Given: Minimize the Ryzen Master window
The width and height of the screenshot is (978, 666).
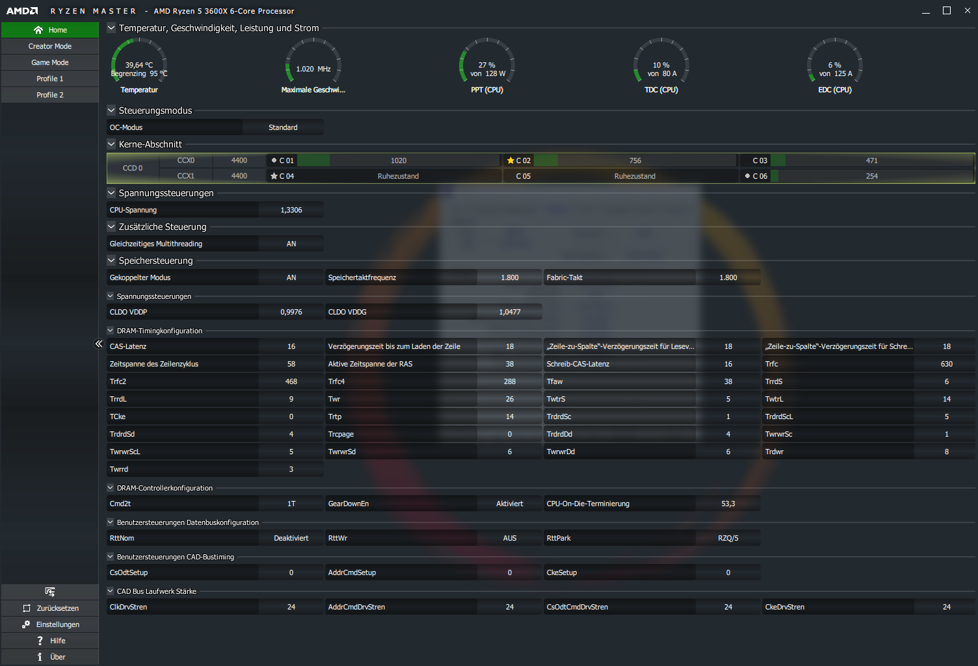Looking at the screenshot, I should point(926,11).
